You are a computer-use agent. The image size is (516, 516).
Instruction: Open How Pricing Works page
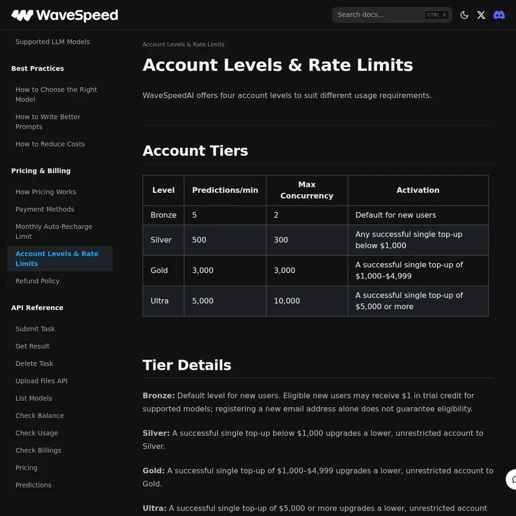[46, 192]
